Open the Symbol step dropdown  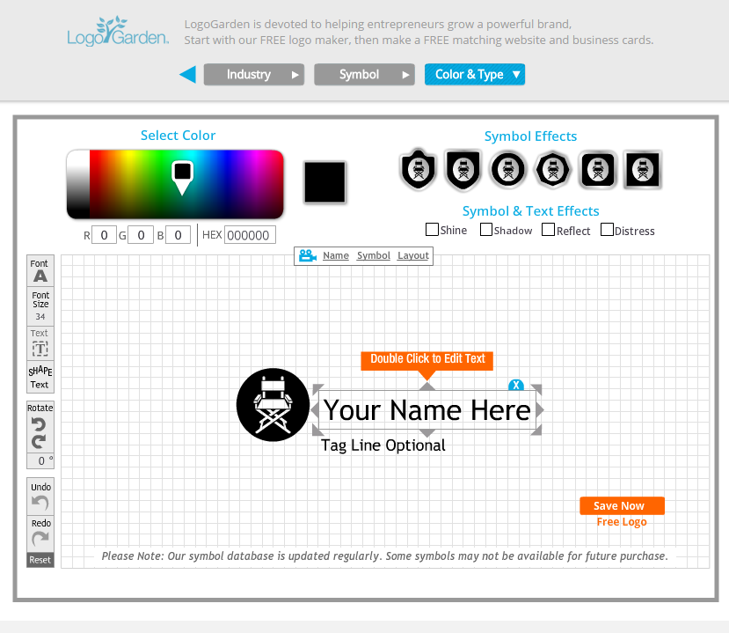(364, 75)
